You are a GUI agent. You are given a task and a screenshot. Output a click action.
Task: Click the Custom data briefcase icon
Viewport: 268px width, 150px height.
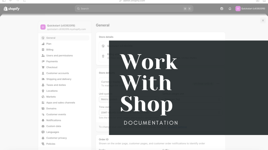point(43,126)
